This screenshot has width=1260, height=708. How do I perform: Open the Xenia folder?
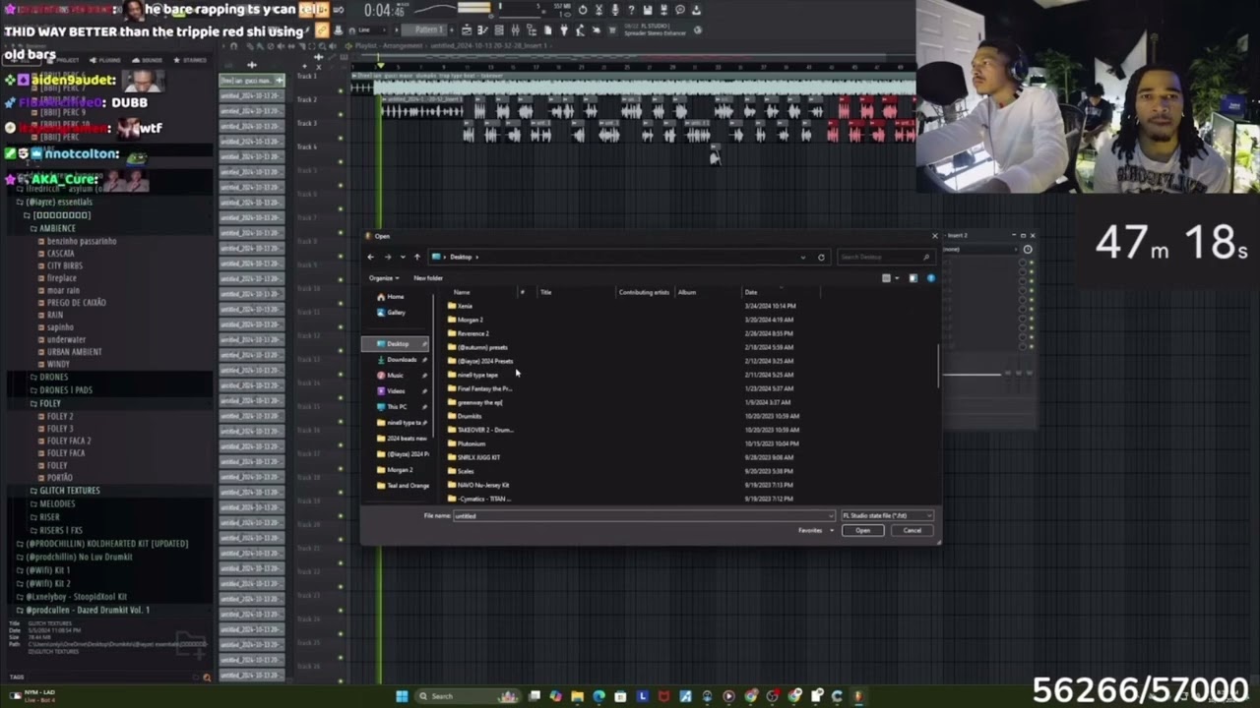pos(460,306)
